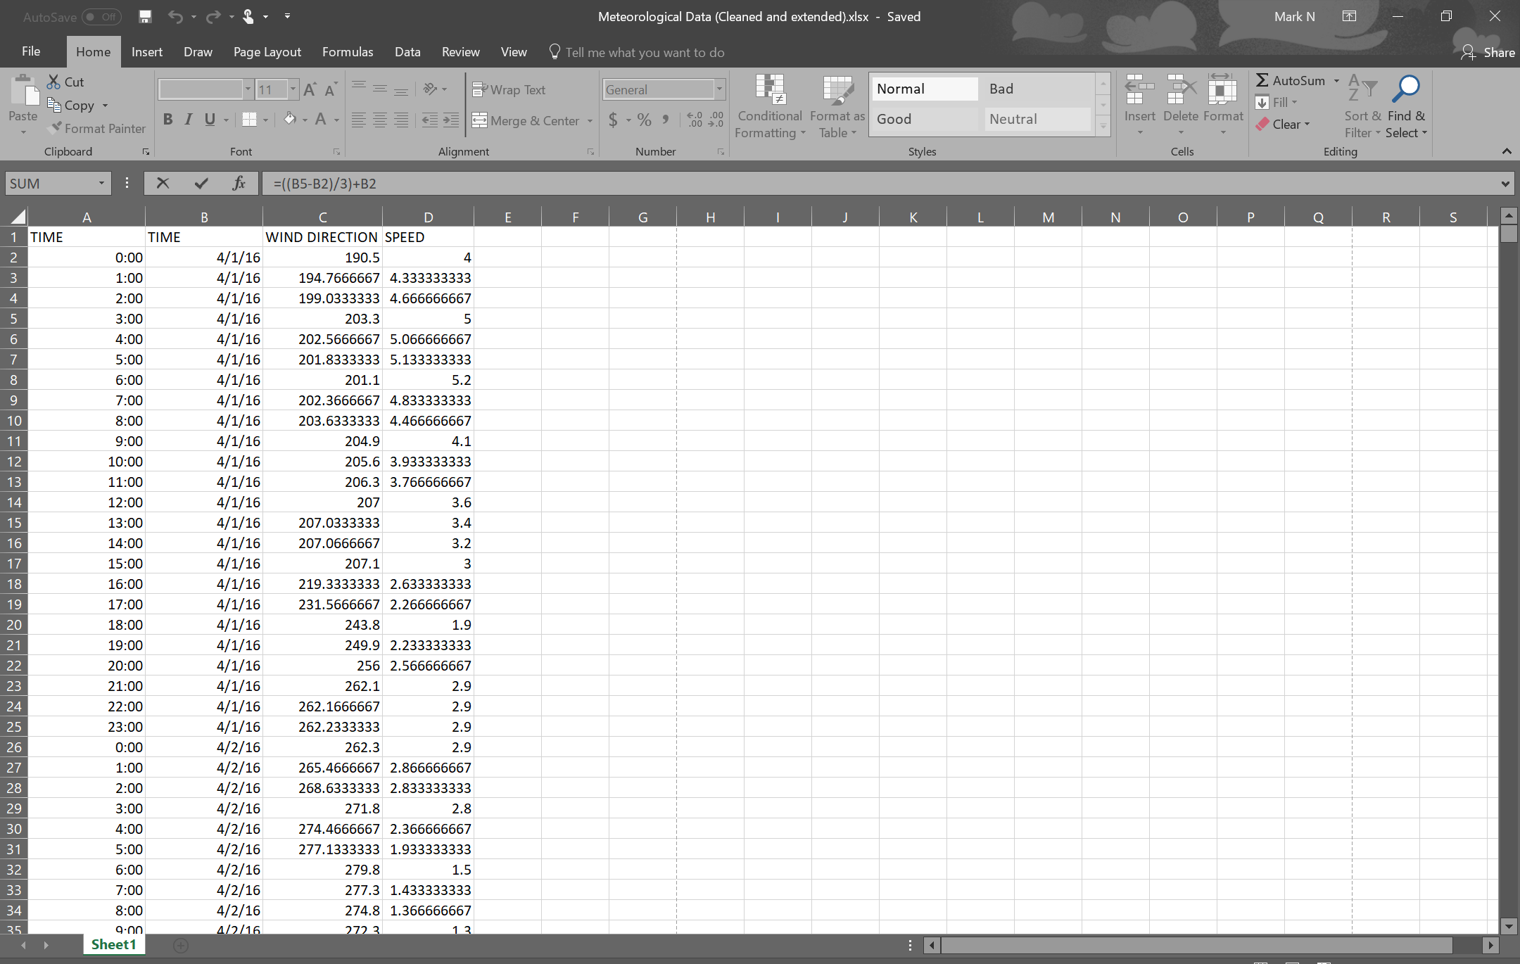Click Decrease Indent icon

pos(430,120)
